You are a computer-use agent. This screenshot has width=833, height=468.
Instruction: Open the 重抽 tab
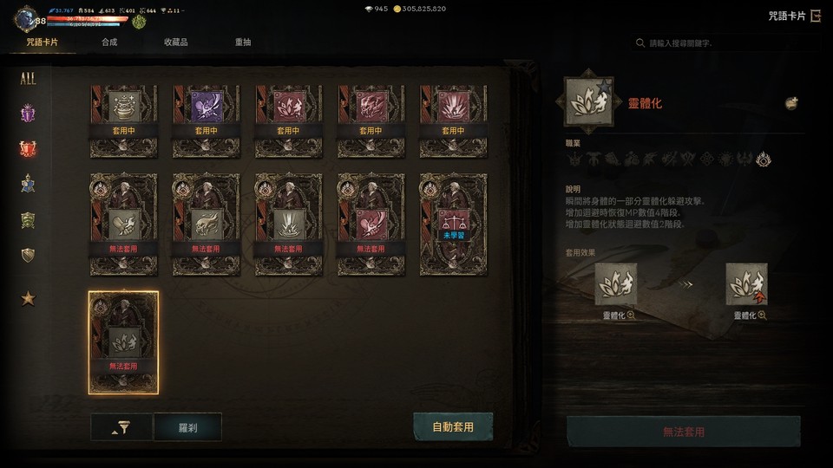[243, 42]
